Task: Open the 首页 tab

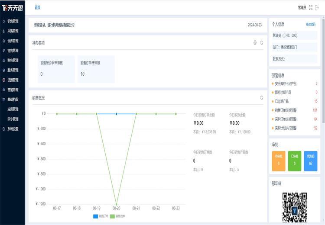Action: pos(38,8)
